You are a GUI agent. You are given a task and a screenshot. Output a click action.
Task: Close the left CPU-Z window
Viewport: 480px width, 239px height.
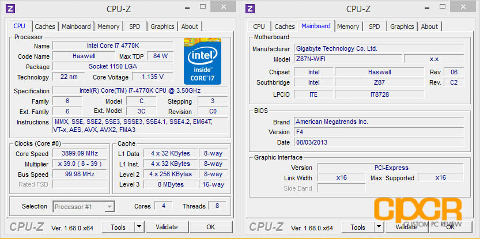[223, 6]
